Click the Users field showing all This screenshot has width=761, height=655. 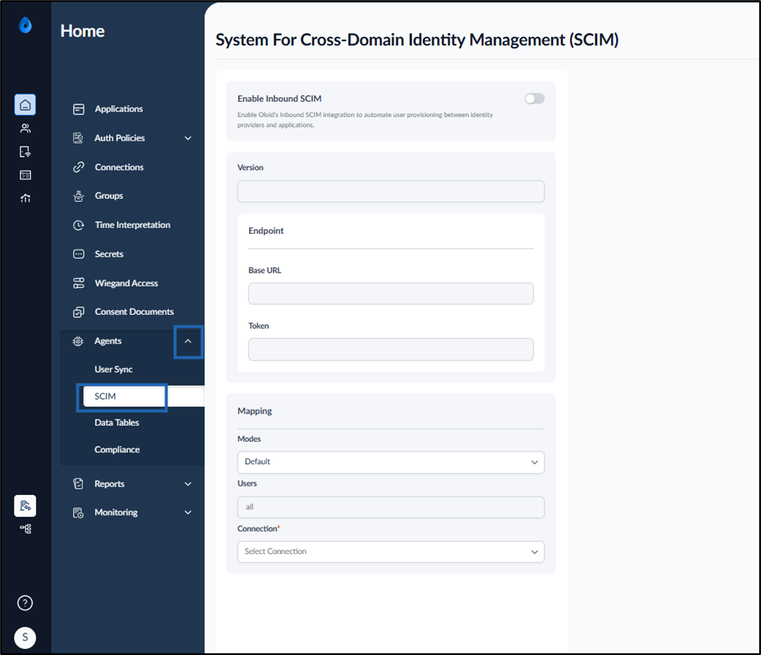click(391, 507)
